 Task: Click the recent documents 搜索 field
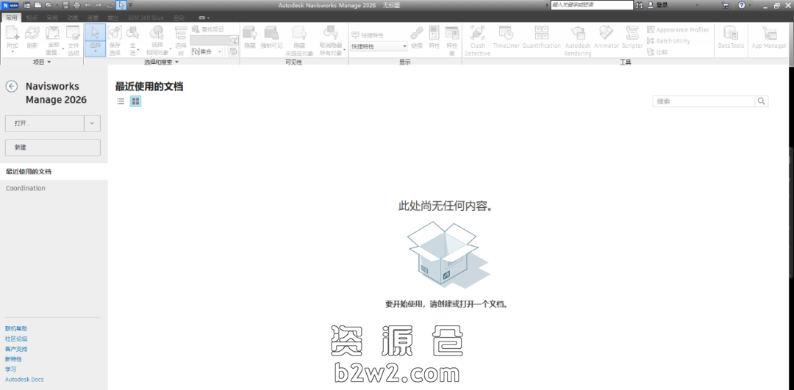(704, 101)
